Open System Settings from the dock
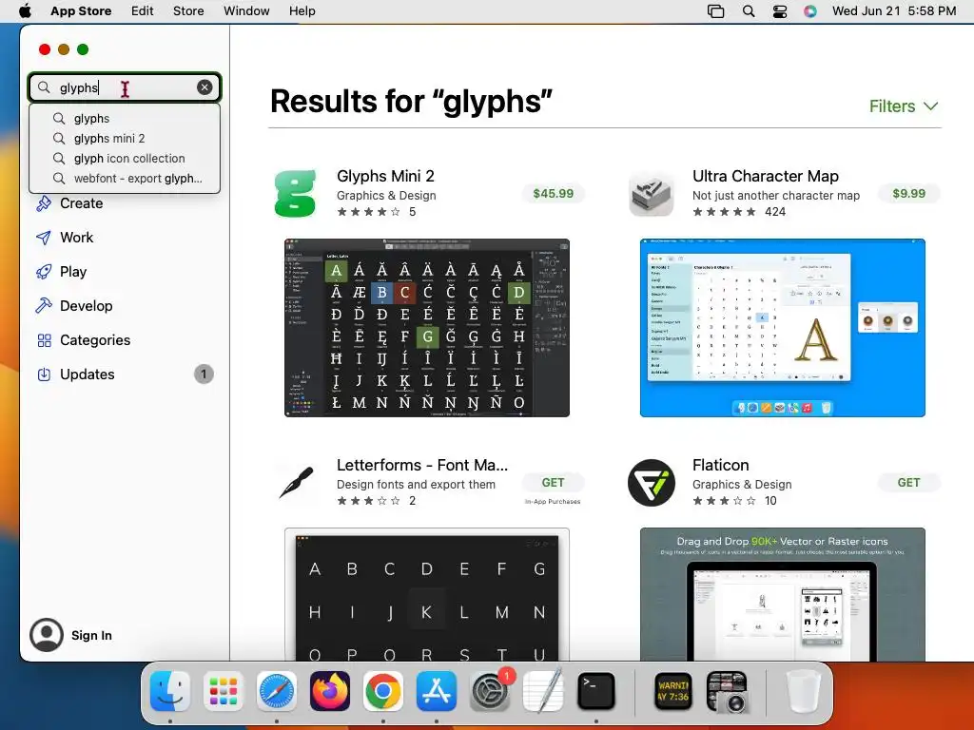 [x=491, y=691]
